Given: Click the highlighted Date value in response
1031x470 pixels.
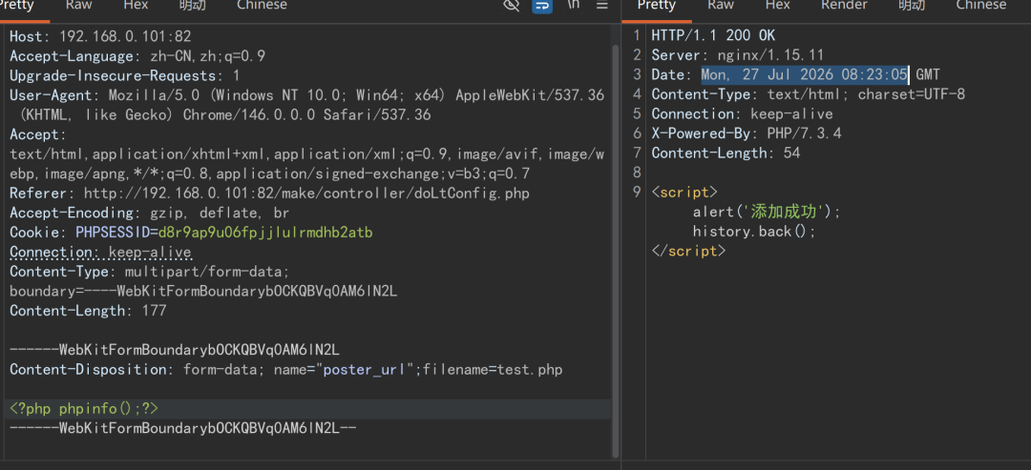Looking at the screenshot, I should [805, 74].
